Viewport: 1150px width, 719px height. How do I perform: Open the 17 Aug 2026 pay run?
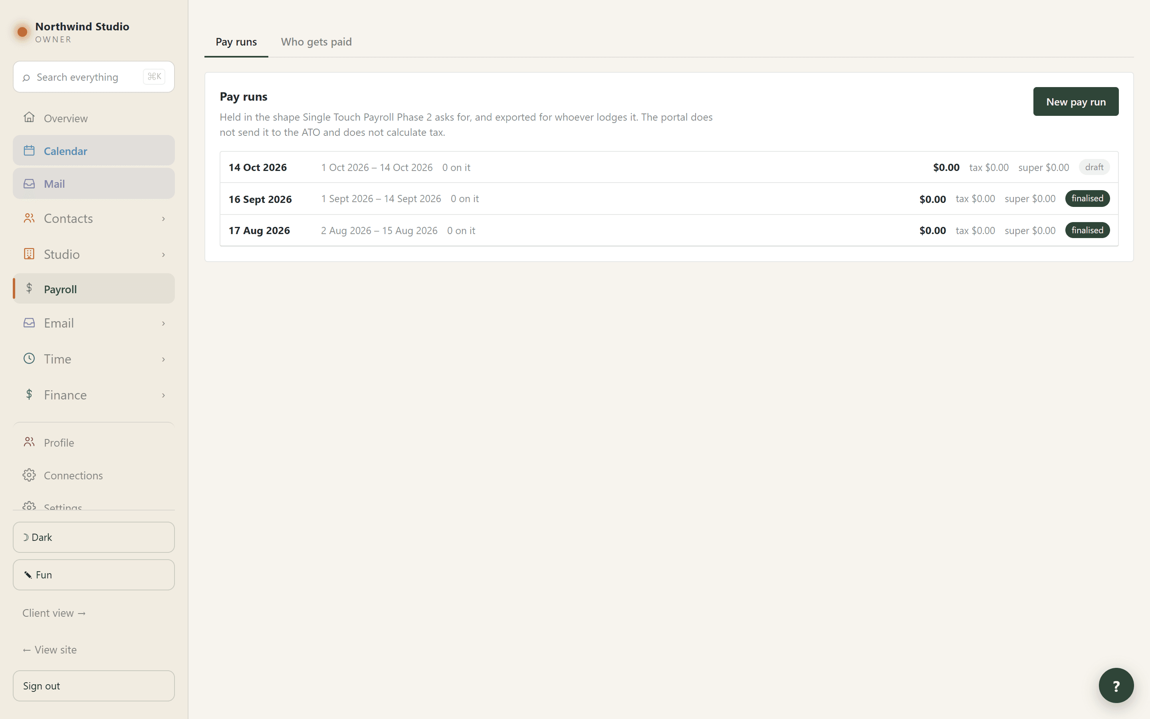click(x=669, y=230)
